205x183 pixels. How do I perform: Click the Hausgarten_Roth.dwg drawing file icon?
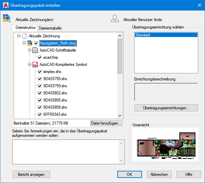tap(30, 43)
